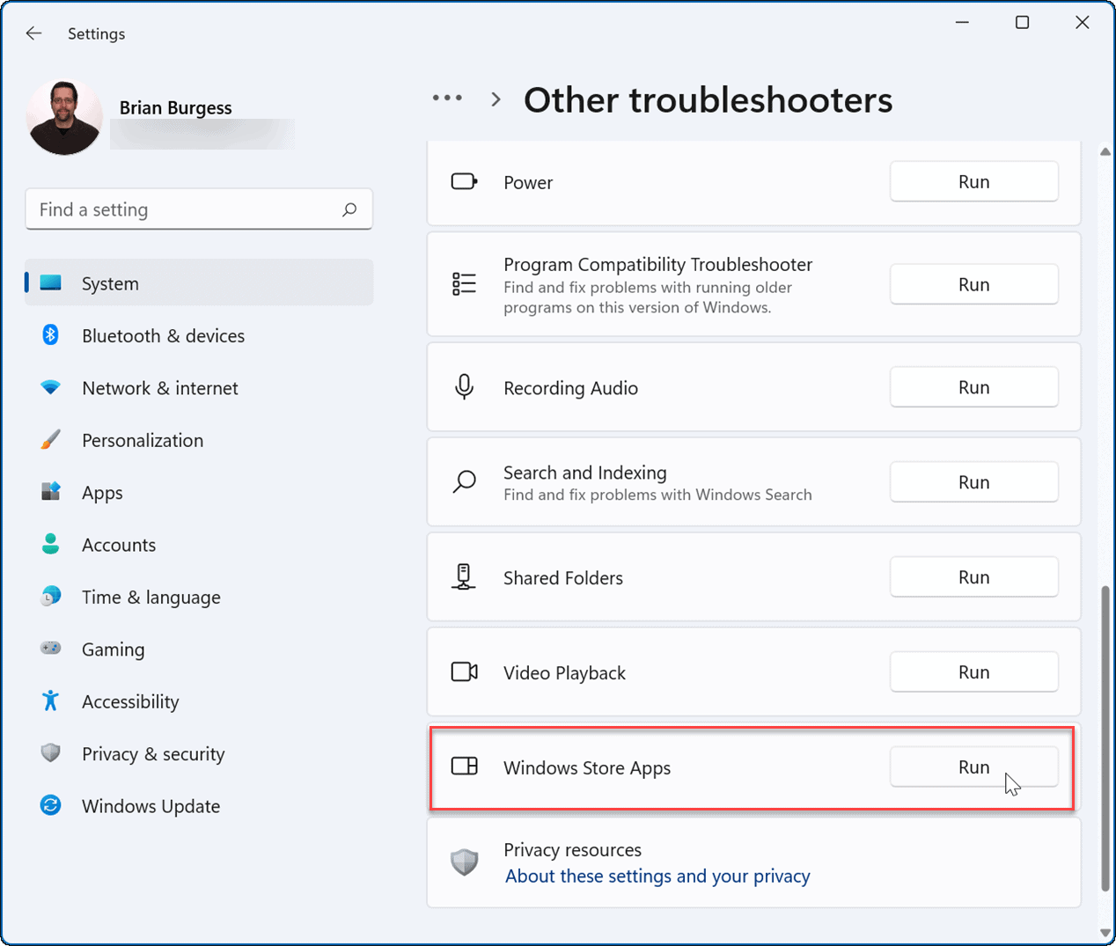Viewport: 1116px width, 946px height.
Task: Go to Gaming settings
Action: click(x=199, y=649)
